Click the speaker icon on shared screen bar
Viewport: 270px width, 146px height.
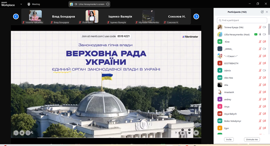coord(76,4)
